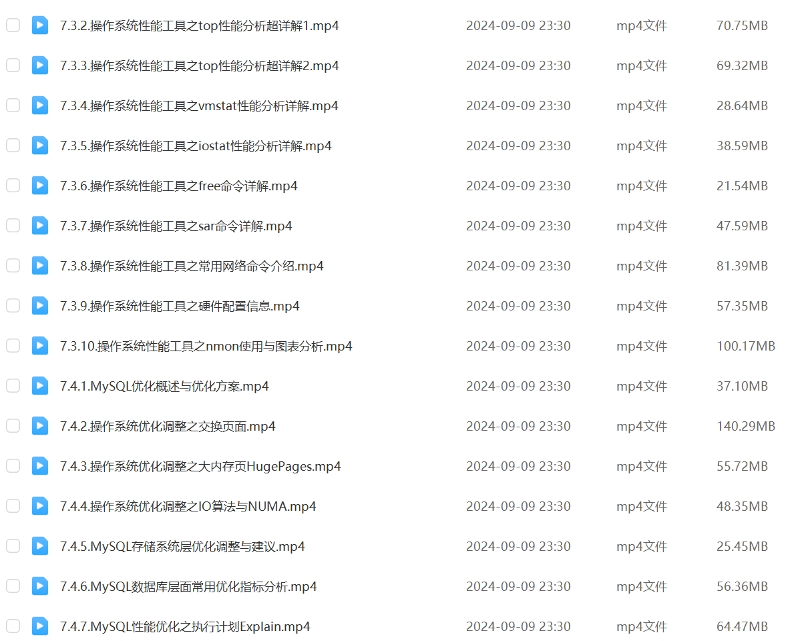Image resolution: width=794 pixels, height=641 pixels.
Task: Tick checkbox for 7.3.3 top性能分析超详解2.mp4
Action: pos(13,65)
